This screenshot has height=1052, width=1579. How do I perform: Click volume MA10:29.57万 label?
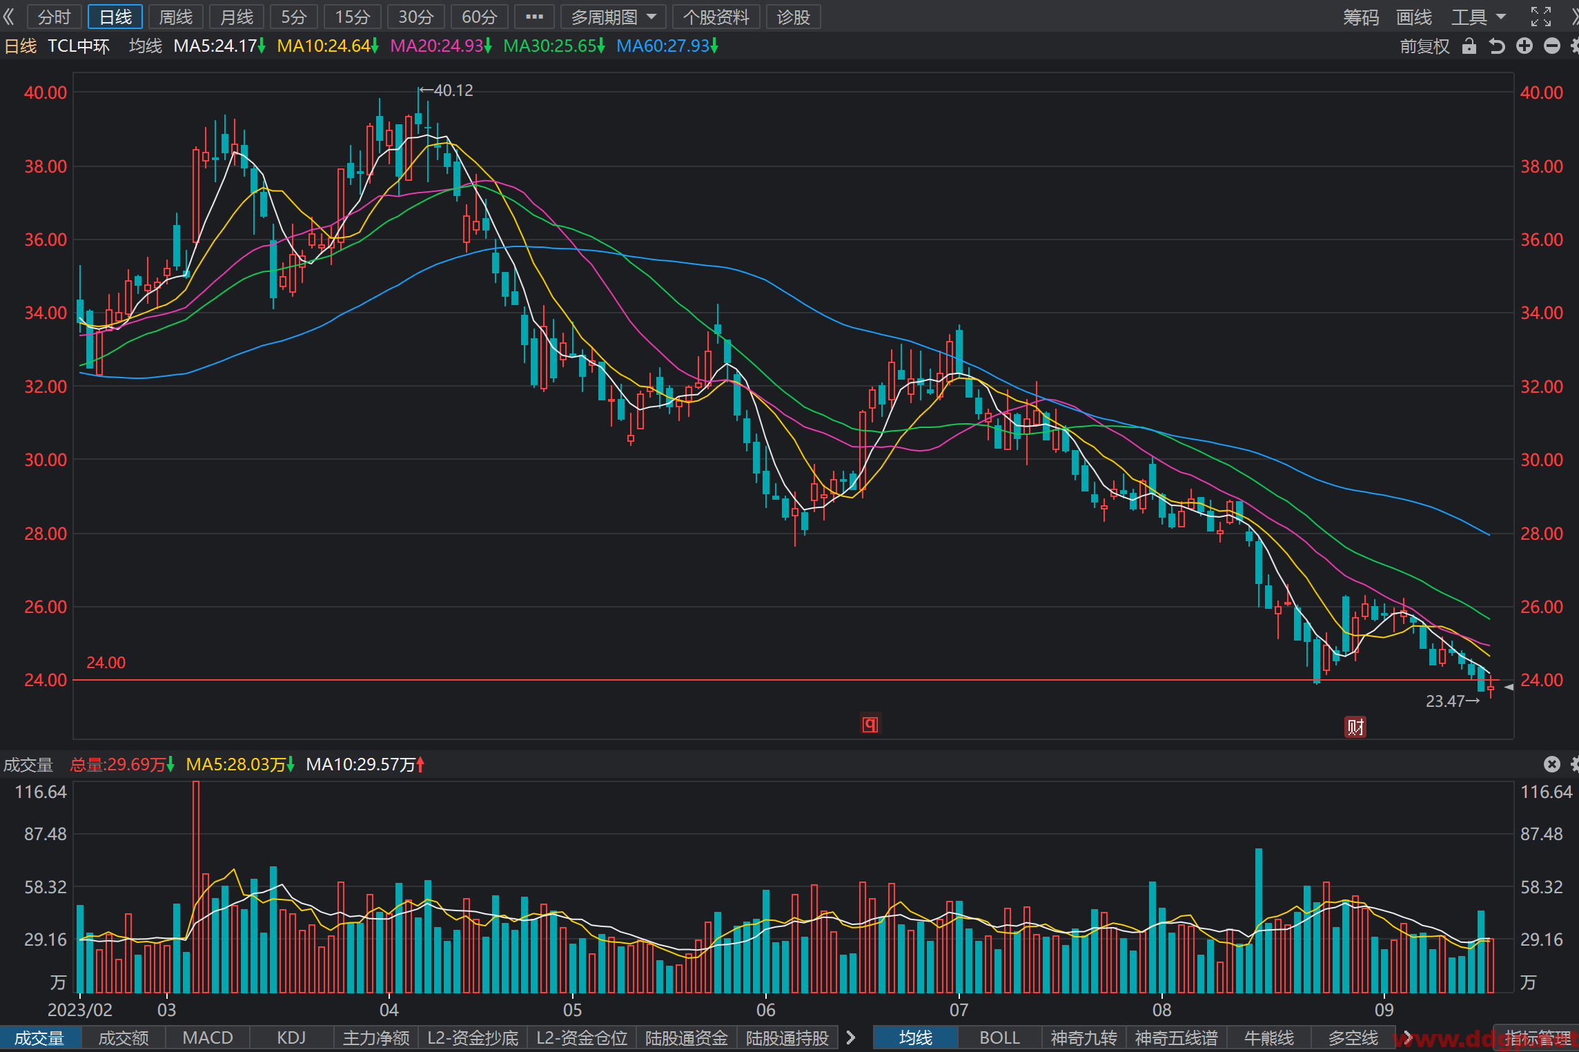click(365, 764)
